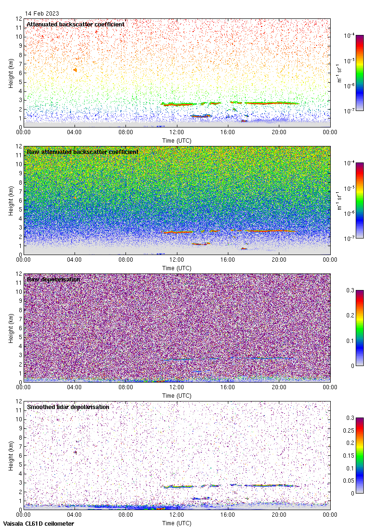Click the "m-1 sr-1" unit label beside the top colorbar
Viewport: 368px width, 529px height.
point(340,73)
